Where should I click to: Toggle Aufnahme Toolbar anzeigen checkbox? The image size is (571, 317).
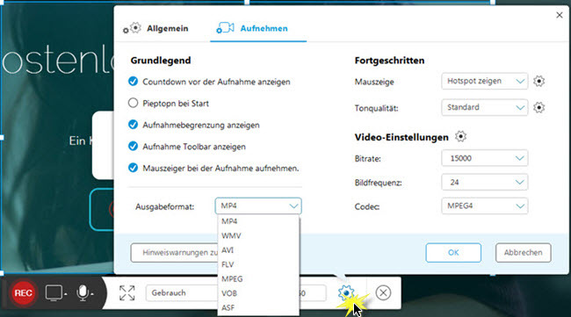[134, 147]
